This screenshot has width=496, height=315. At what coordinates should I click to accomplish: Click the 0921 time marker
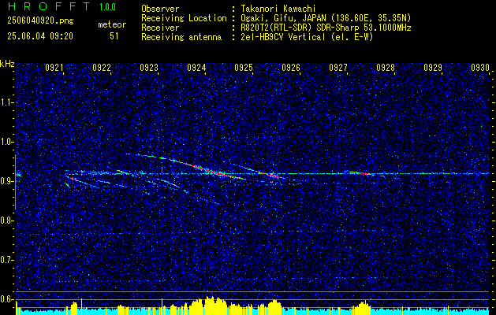pos(54,68)
